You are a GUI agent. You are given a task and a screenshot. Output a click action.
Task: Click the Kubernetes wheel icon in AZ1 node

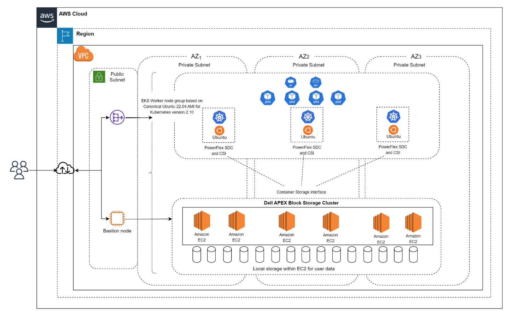click(x=219, y=117)
